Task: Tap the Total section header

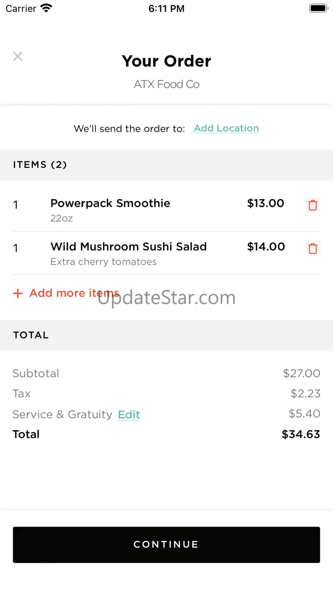Action: 31,335
